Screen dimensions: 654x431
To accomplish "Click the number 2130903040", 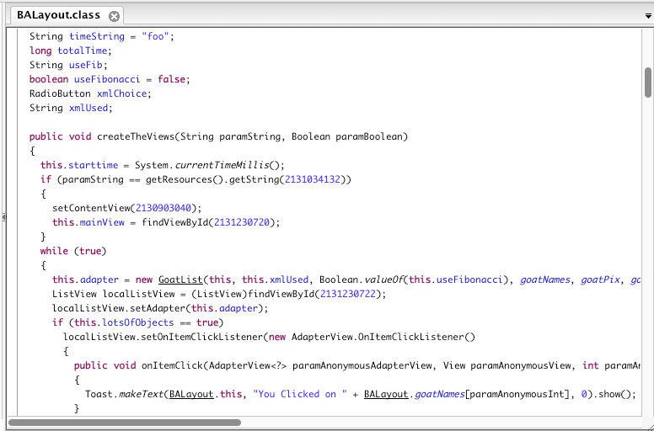I will (x=163, y=208).
